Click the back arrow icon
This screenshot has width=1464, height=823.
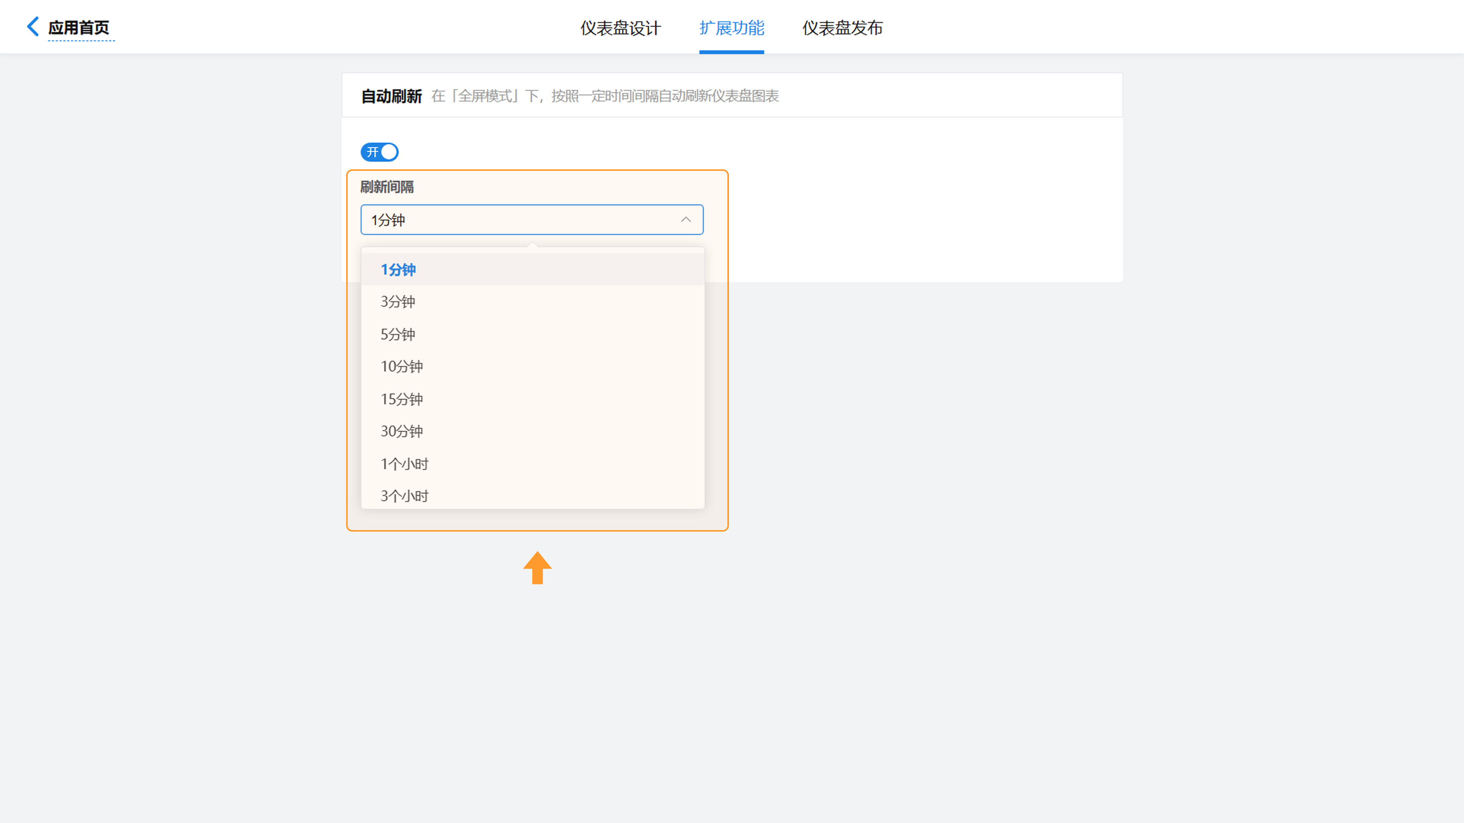tap(33, 27)
